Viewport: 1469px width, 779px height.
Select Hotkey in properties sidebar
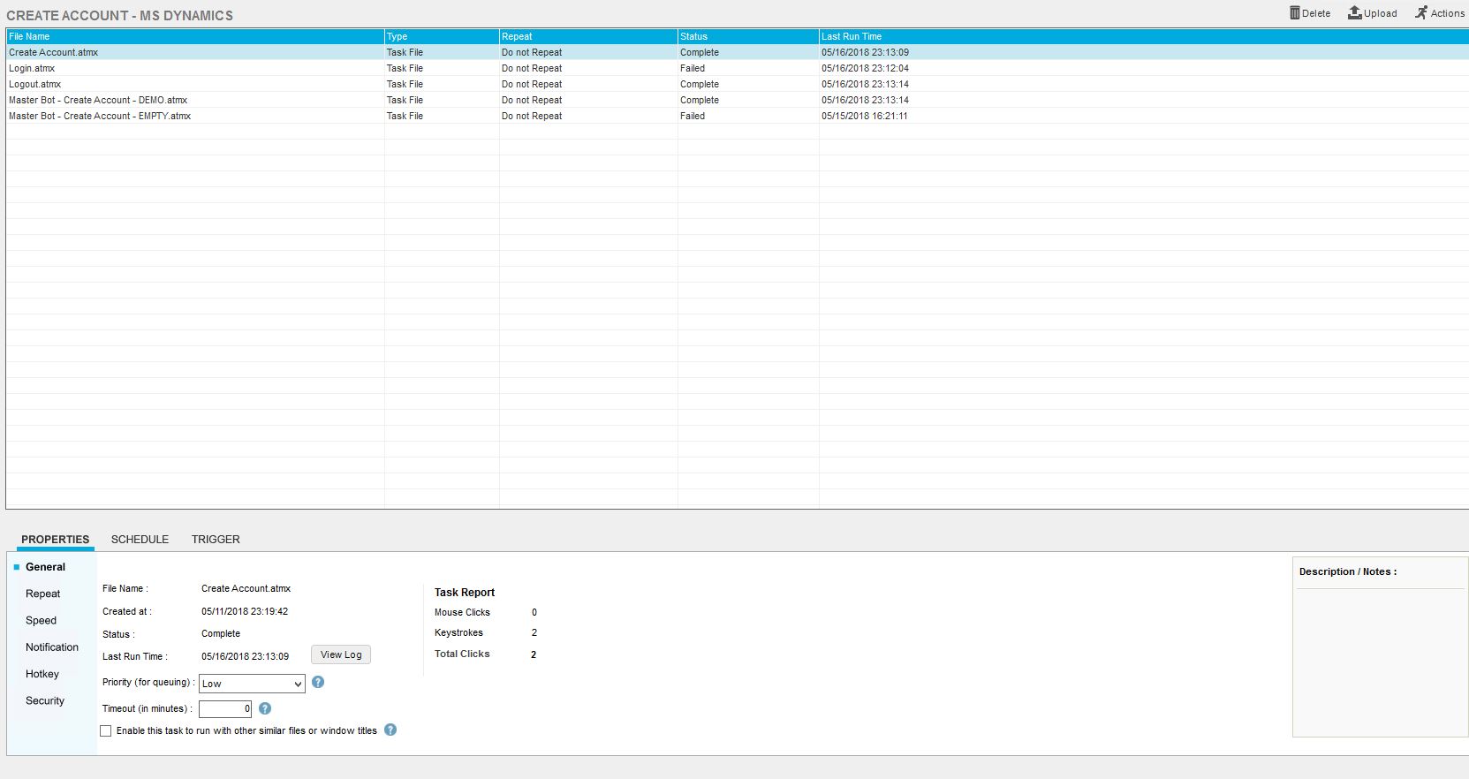(x=42, y=674)
